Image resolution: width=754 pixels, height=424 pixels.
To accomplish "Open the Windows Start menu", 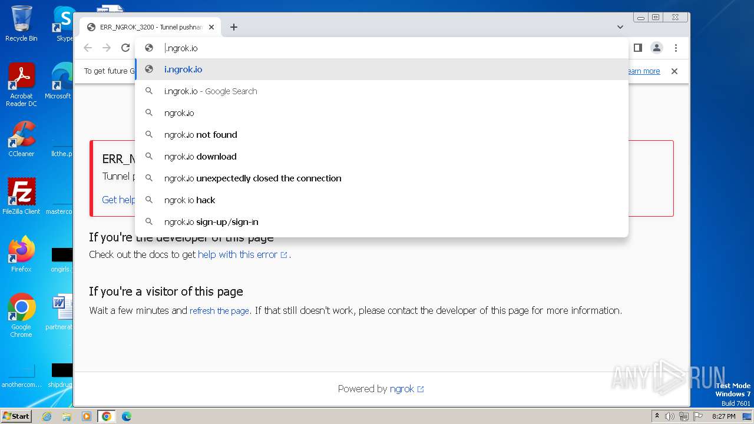I will (16, 416).
